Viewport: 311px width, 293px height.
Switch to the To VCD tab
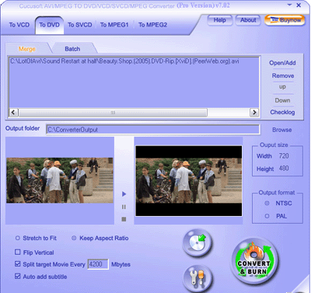point(19,25)
